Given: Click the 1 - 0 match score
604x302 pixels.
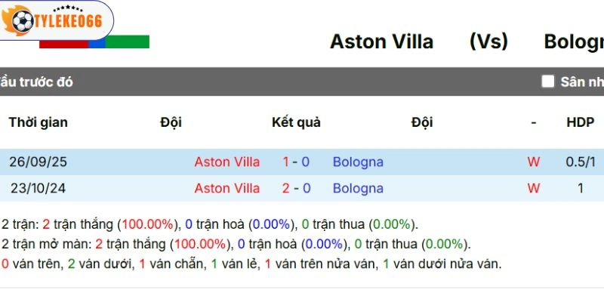Looking at the screenshot, I should coord(296,162).
